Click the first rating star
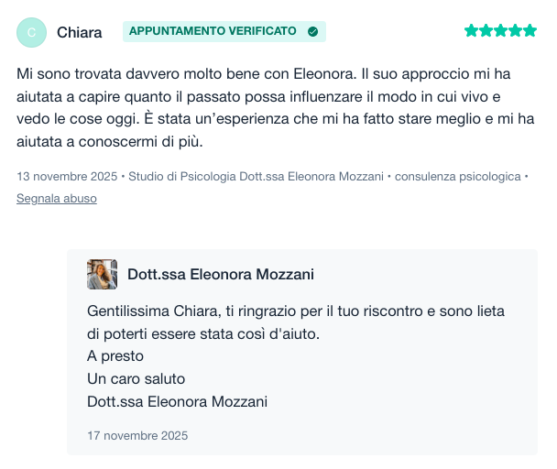The width and height of the screenshot is (557, 469). pyautogui.click(x=471, y=31)
